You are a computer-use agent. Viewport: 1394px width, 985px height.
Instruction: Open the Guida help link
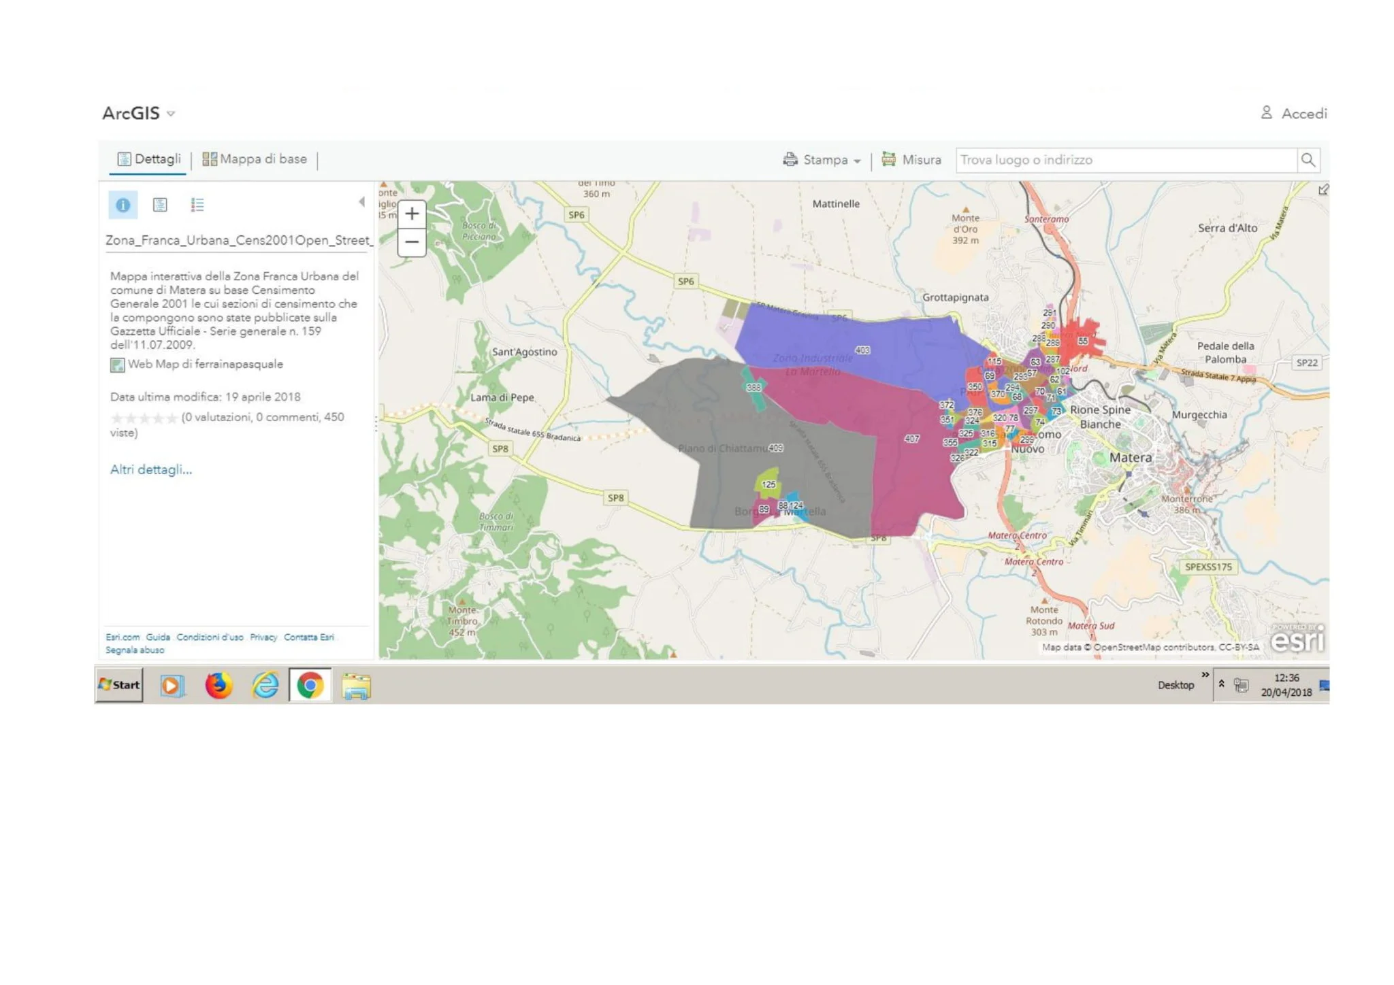point(158,637)
